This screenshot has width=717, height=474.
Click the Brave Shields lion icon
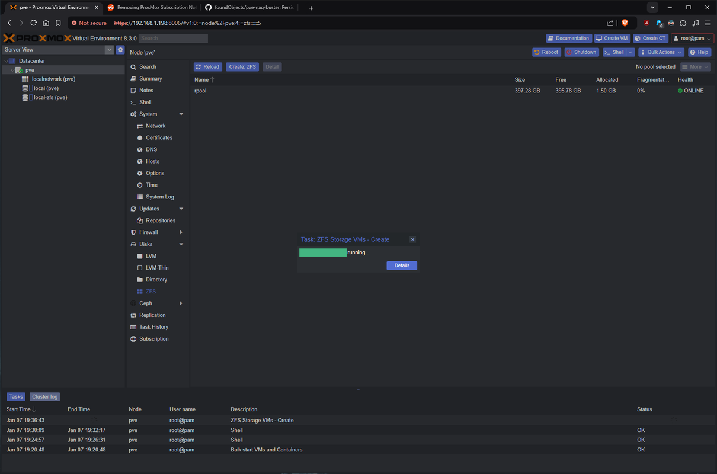tap(625, 23)
